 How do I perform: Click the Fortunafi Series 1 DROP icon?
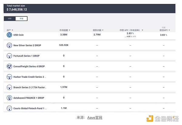9,56
